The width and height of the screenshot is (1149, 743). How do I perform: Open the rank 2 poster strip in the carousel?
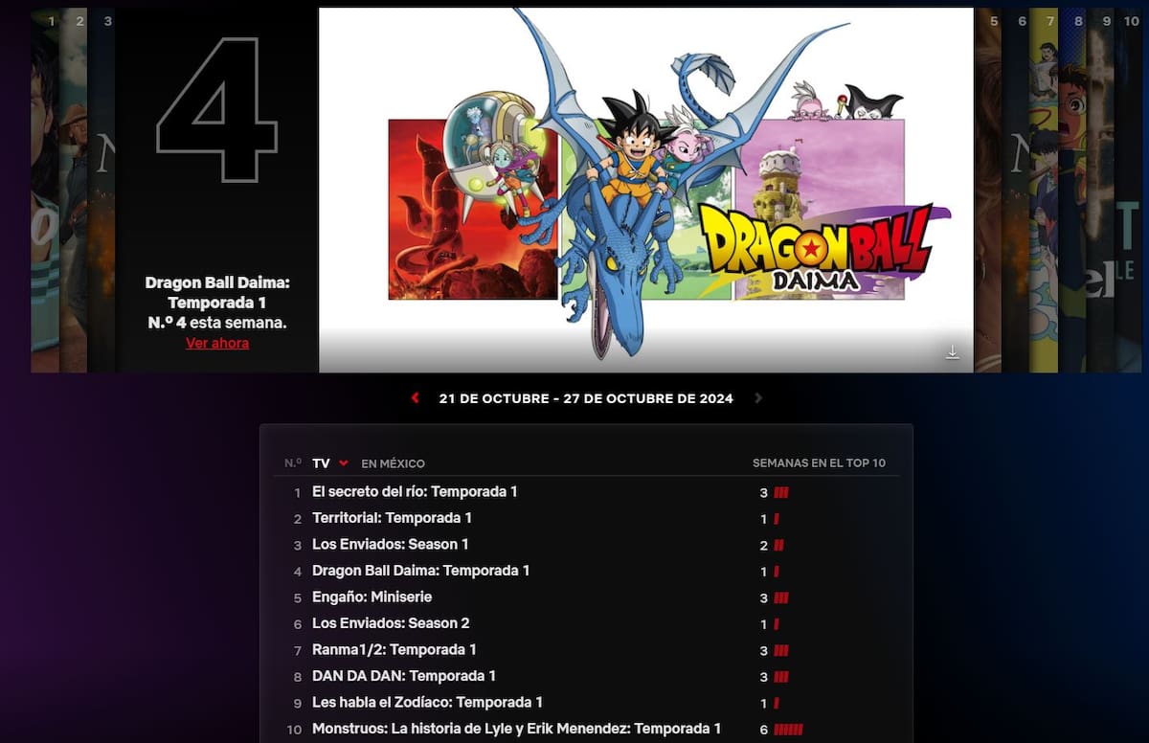pos(74,191)
